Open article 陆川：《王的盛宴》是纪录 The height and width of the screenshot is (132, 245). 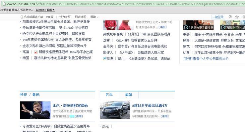click(x=144, y=58)
